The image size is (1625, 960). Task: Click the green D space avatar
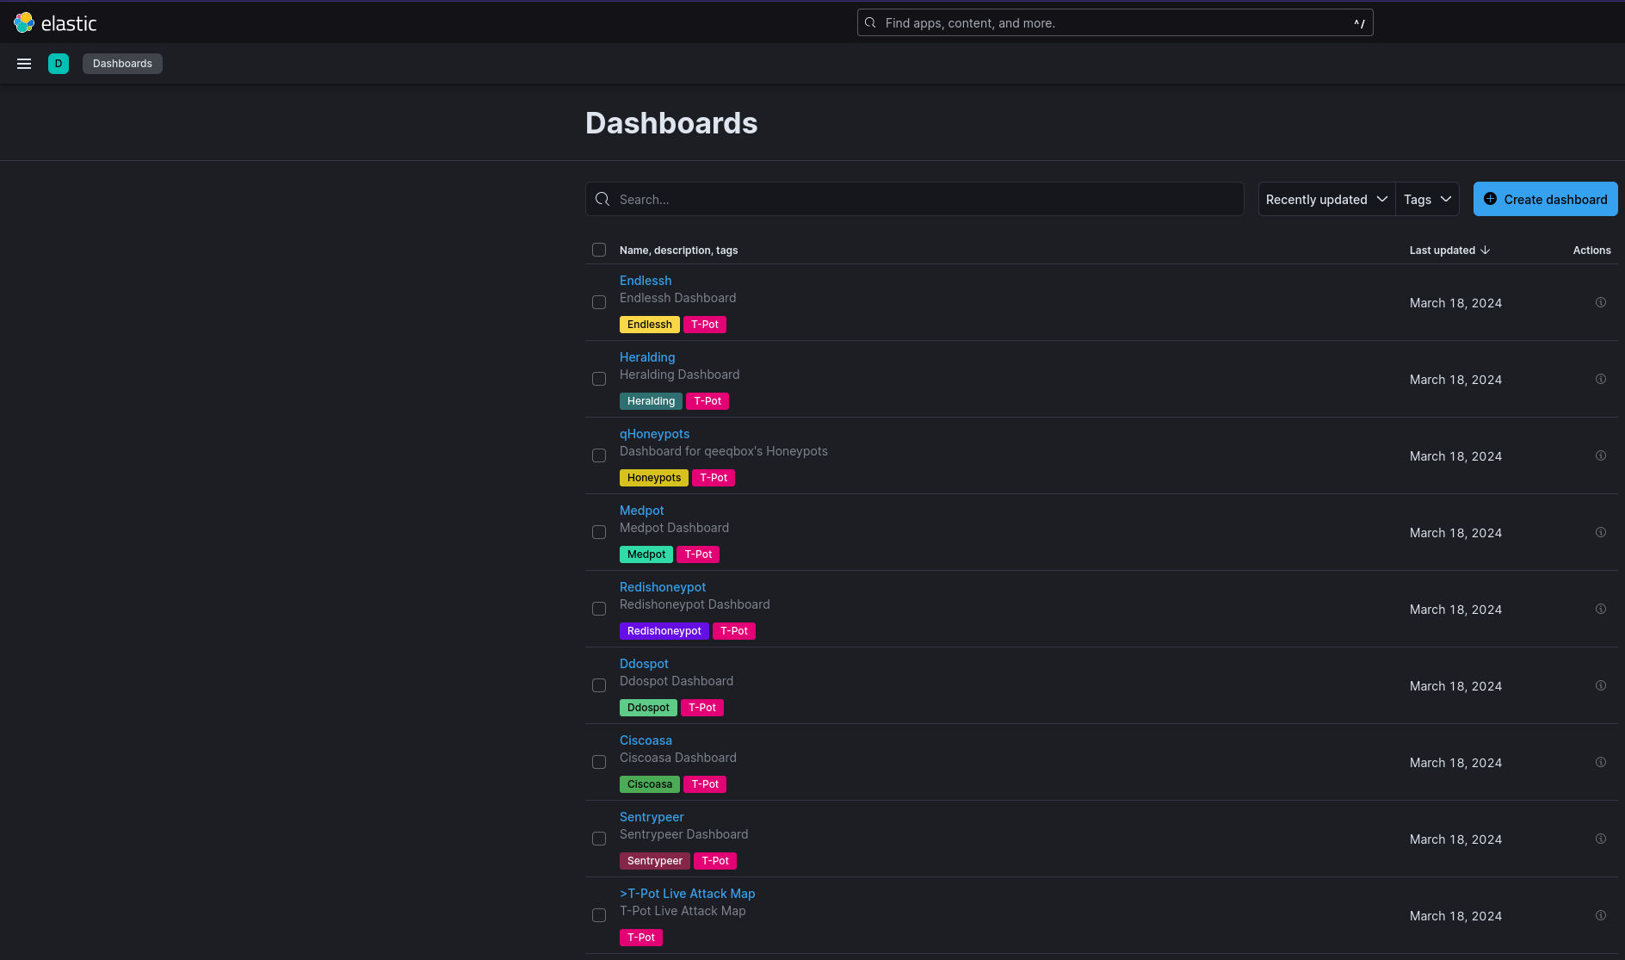(x=59, y=64)
